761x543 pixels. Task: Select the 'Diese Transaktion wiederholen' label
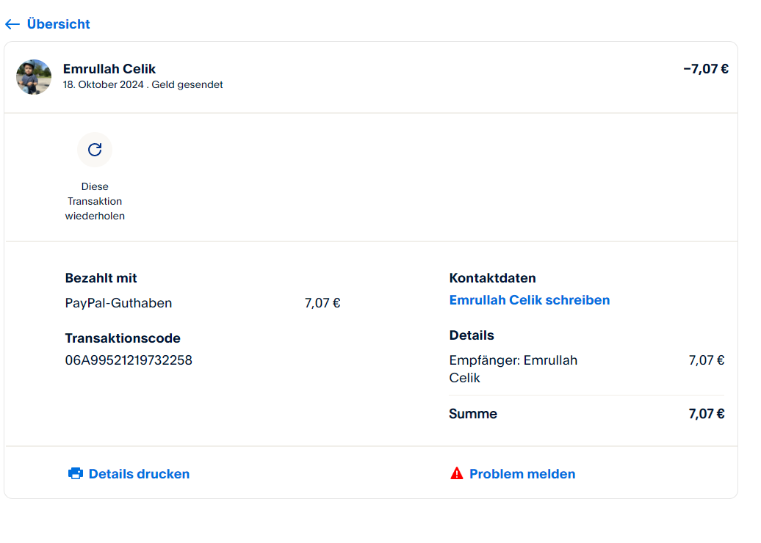[x=95, y=201]
